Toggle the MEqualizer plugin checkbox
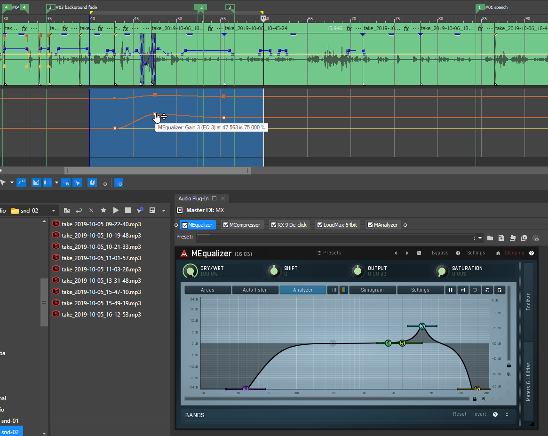This screenshot has height=436, width=548. (x=185, y=225)
